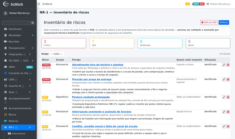The height and width of the screenshot is (139, 235).
Task: Click the Situação column header
Action: [210, 60]
